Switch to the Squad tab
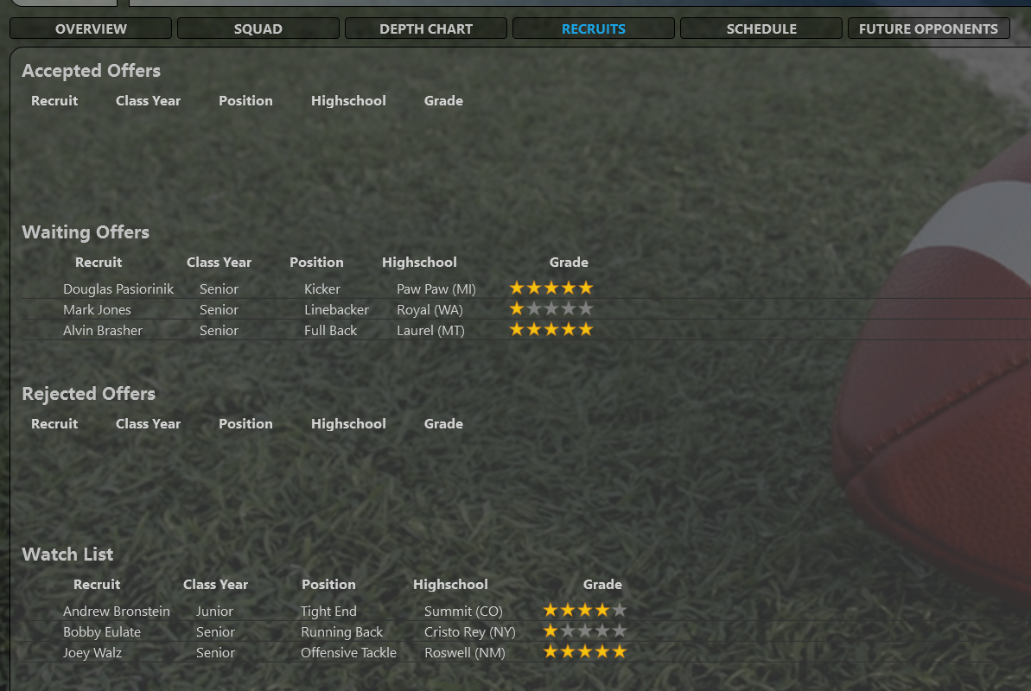Image resolution: width=1031 pixels, height=691 pixels. pos(258,29)
